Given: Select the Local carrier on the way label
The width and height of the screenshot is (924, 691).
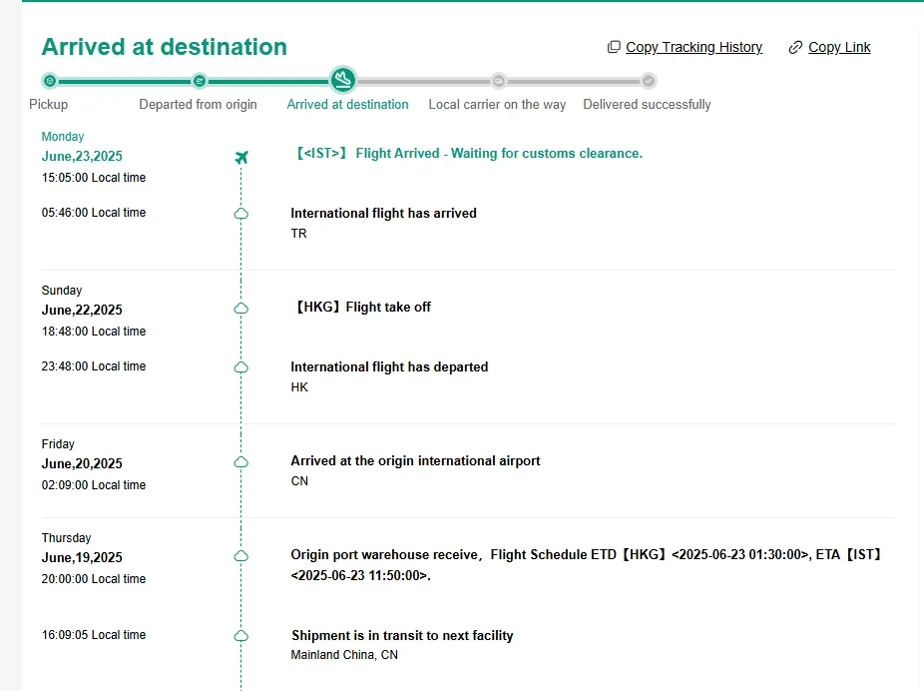Looking at the screenshot, I should [497, 105].
